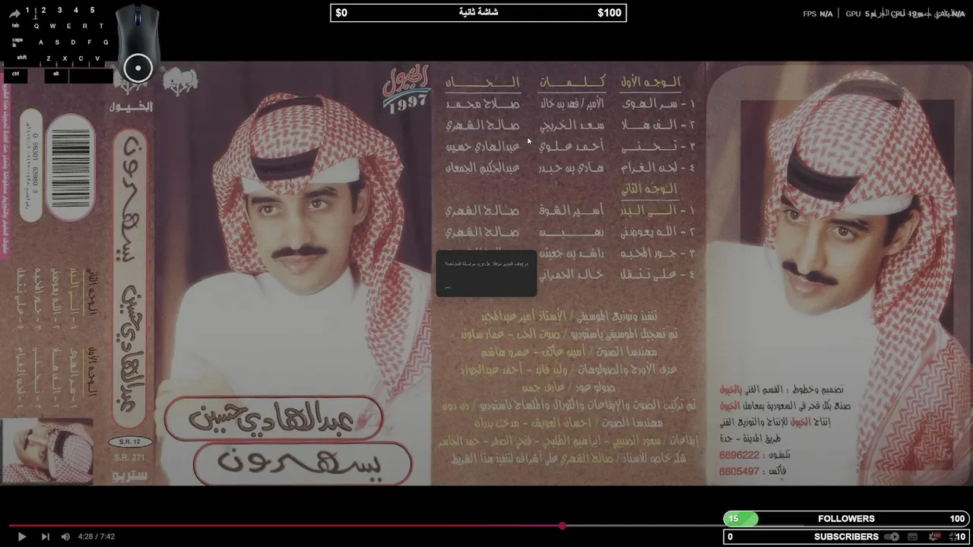Viewport: 973px width, 547px height.
Task: Click the small photo thumbnail on cassette spine
Action: click(47, 451)
